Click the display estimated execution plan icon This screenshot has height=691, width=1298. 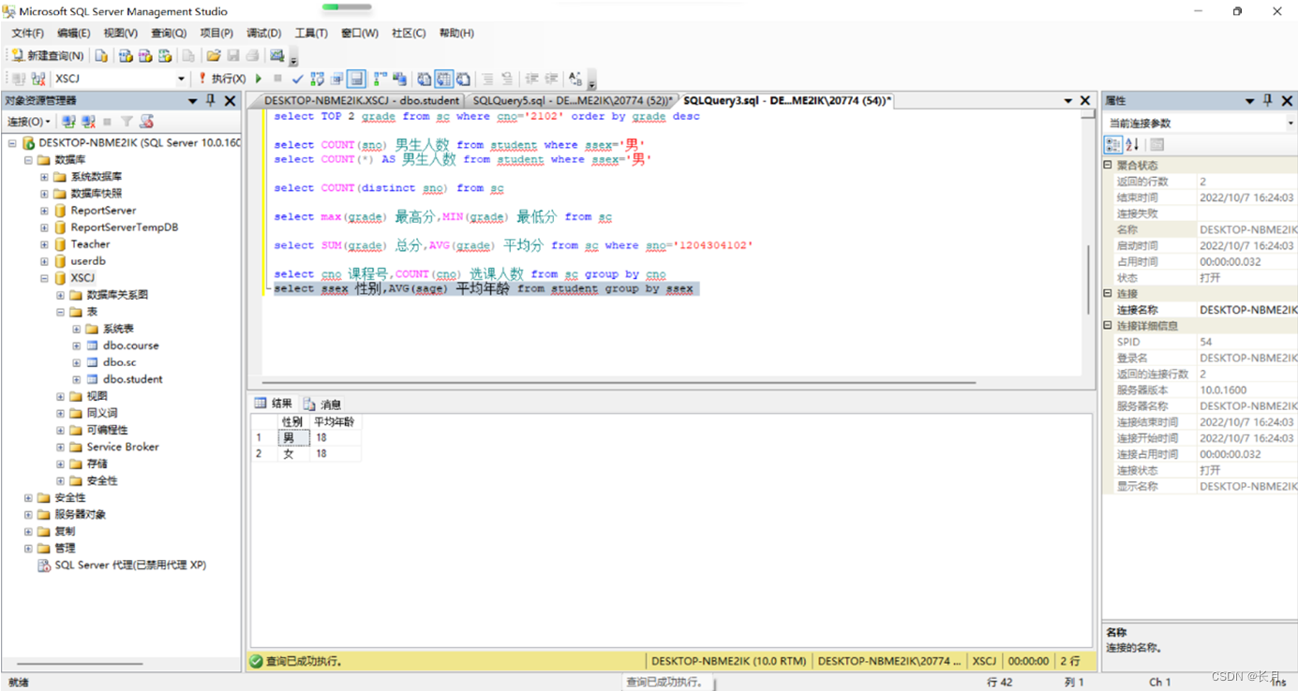(x=317, y=79)
